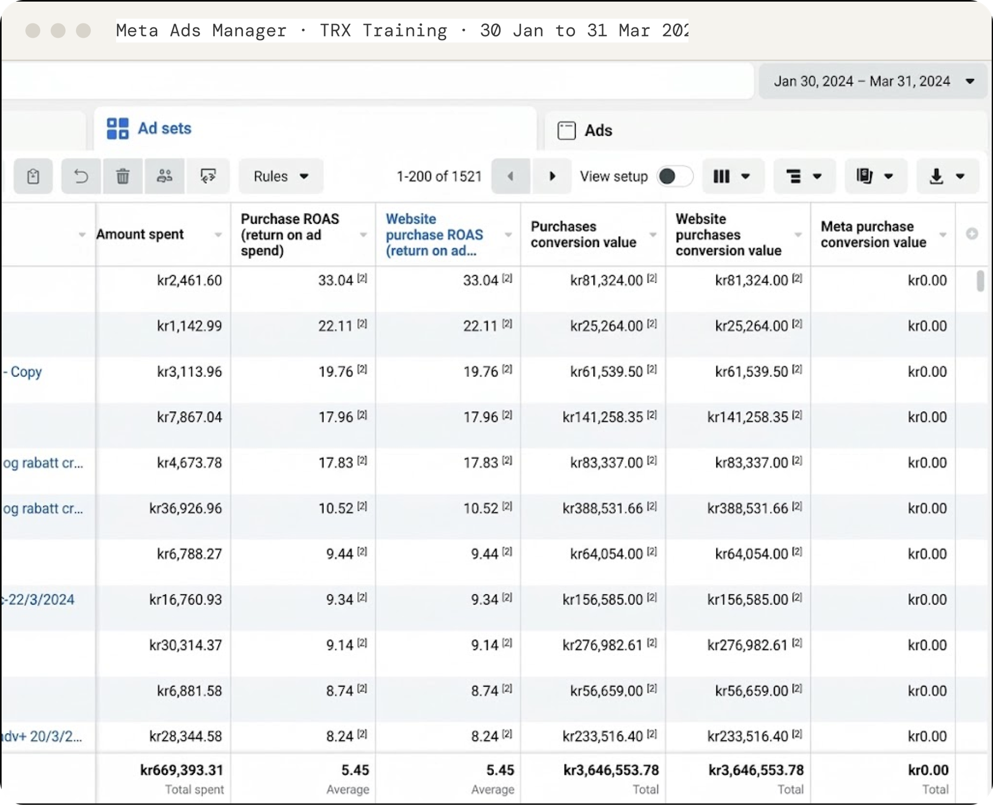The image size is (993, 805).
Task: Open the 'og rabatt cr...' link with kr4,673.78 spent
Action: 43,463
